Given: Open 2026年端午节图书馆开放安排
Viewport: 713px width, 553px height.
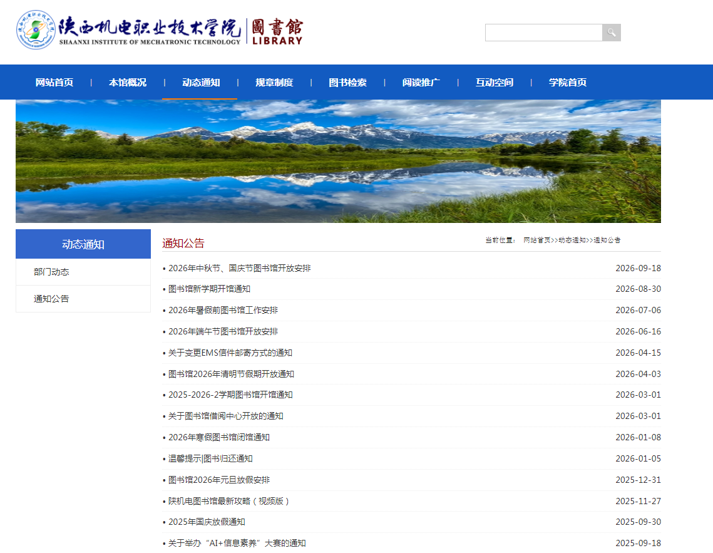Looking at the screenshot, I should [x=223, y=331].
